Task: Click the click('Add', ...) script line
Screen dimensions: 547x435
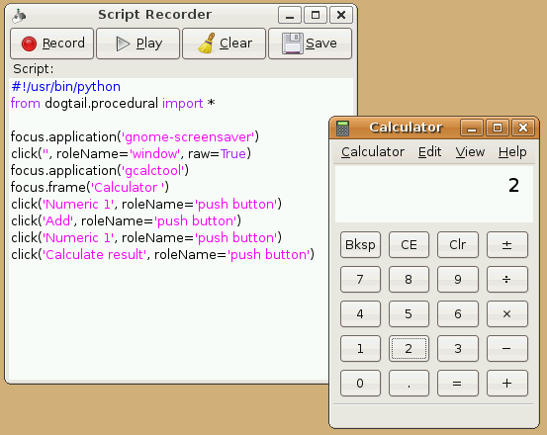Action: (x=126, y=221)
